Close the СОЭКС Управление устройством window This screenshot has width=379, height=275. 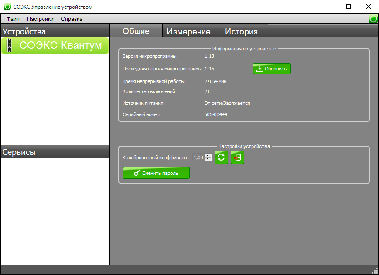point(369,7)
